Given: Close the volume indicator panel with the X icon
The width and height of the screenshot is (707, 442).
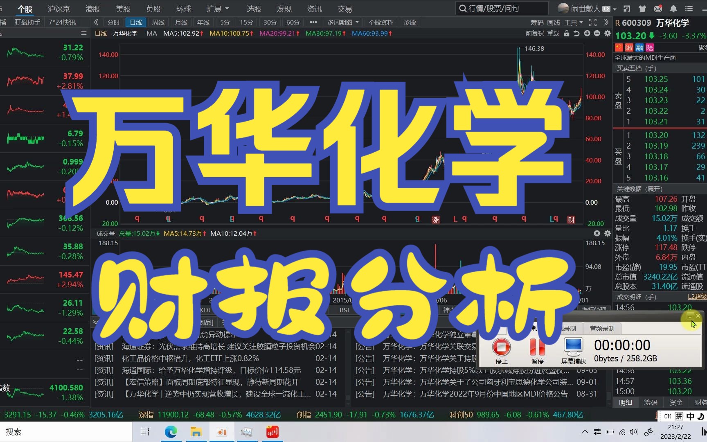Looking at the screenshot, I should 597,233.
